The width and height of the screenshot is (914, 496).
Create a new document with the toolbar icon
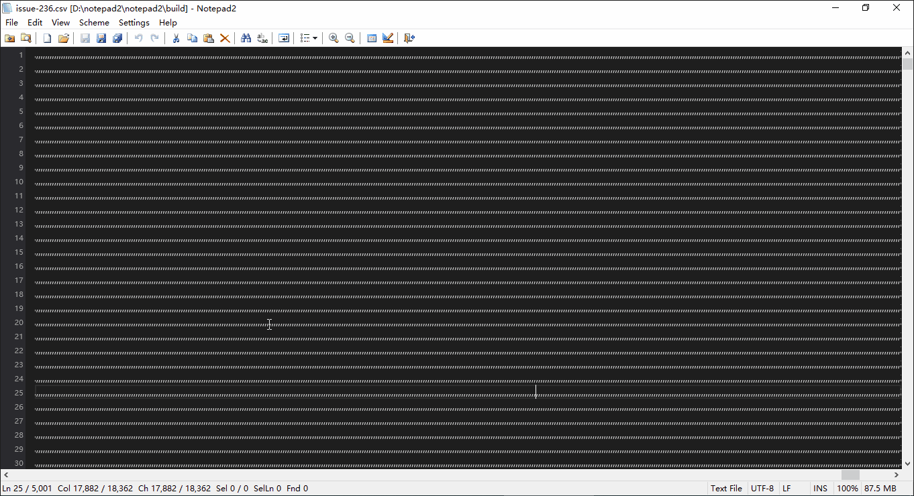46,38
